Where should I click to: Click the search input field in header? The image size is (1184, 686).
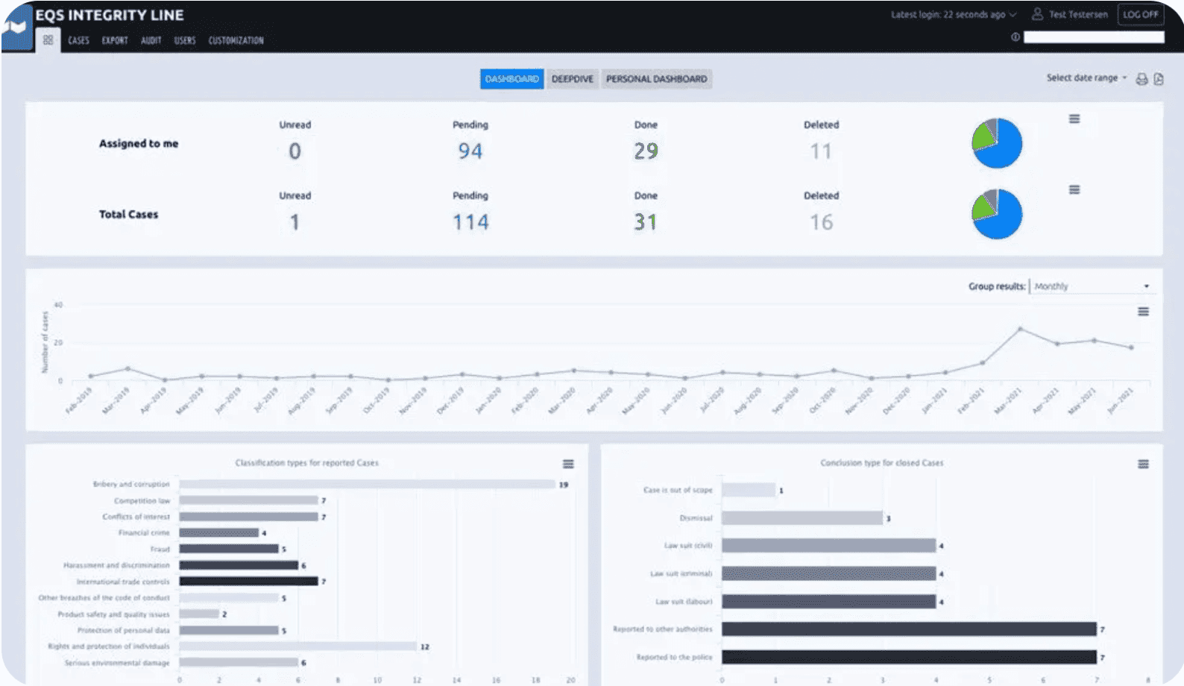point(1093,37)
